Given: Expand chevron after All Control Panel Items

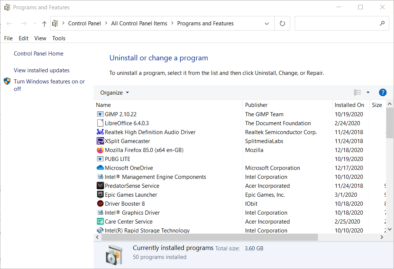Looking at the screenshot, I should pyautogui.click(x=172, y=23).
